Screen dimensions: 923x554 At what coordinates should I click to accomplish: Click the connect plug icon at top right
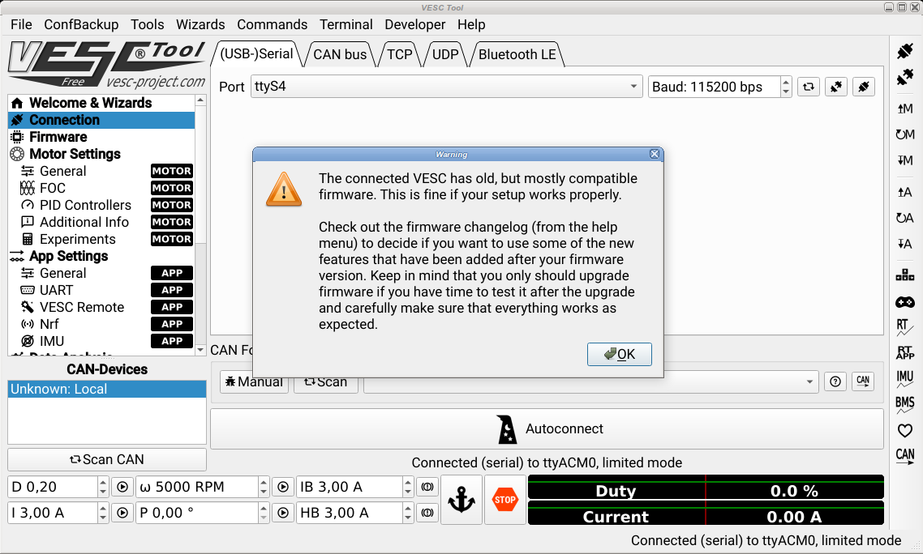pyautogui.click(x=905, y=52)
